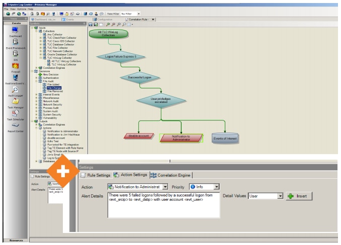This screenshot has height=245, width=341.
Task: Click the Events header in Views sidebar
Action: [x=16, y=23]
